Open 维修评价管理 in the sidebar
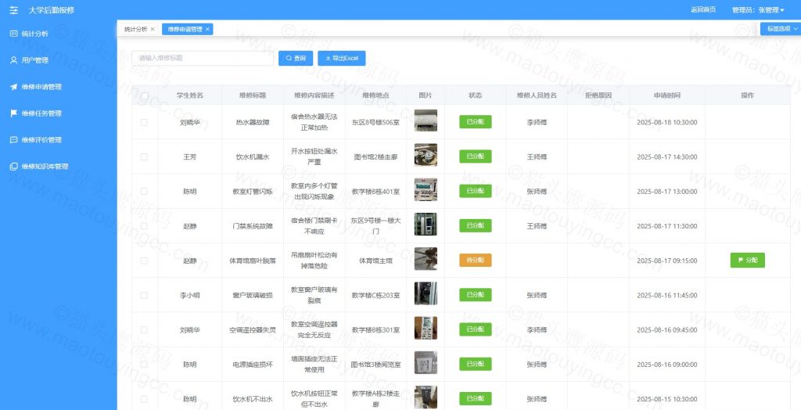The image size is (801, 410). tap(41, 140)
